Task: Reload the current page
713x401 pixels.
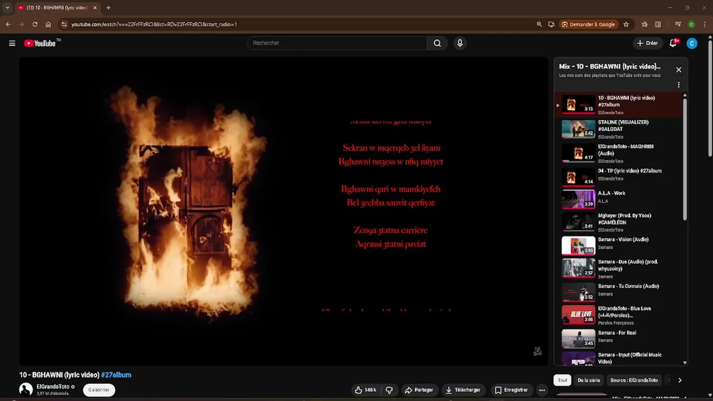Action: click(35, 24)
